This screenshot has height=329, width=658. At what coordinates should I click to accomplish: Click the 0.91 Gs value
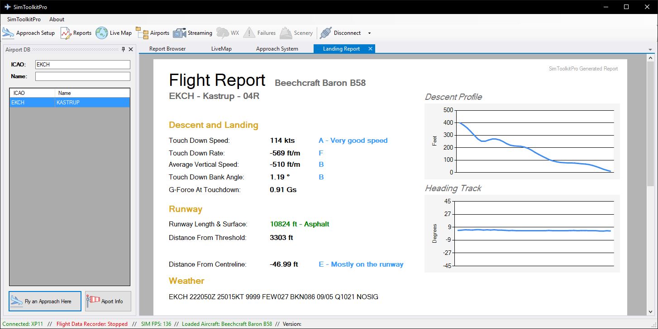(x=283, y=190)
